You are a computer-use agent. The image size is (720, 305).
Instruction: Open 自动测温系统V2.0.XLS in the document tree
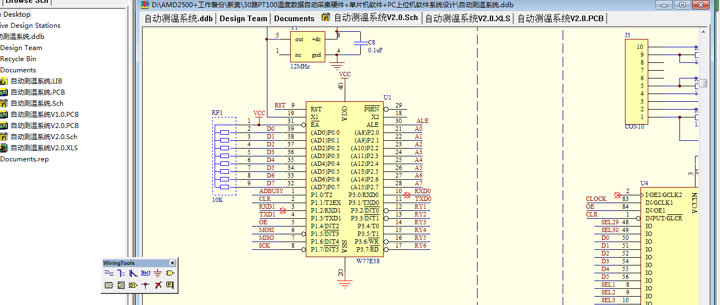point(44,148)
